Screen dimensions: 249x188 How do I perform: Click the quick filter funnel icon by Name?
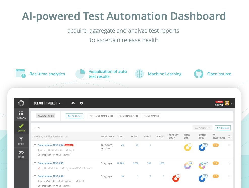click(x=66, y=136)
